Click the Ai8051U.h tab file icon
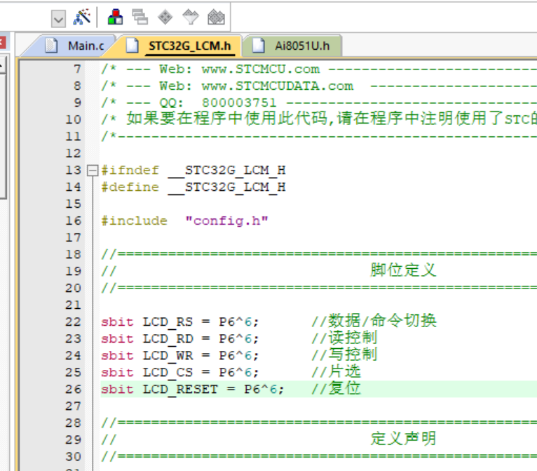537x471 pixels. (x=259, y=46)
